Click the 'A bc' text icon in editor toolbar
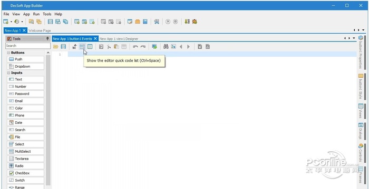This screenshot has width=369, height=189. click(75, 47)
